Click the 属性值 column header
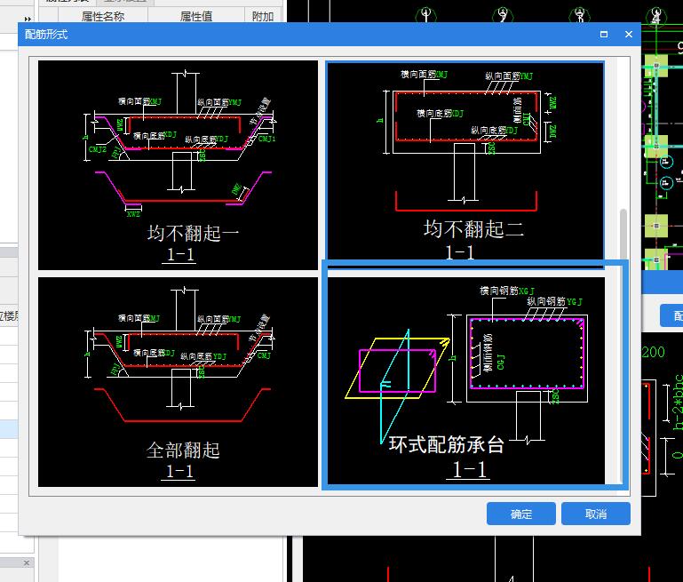 tap(196, 16)
